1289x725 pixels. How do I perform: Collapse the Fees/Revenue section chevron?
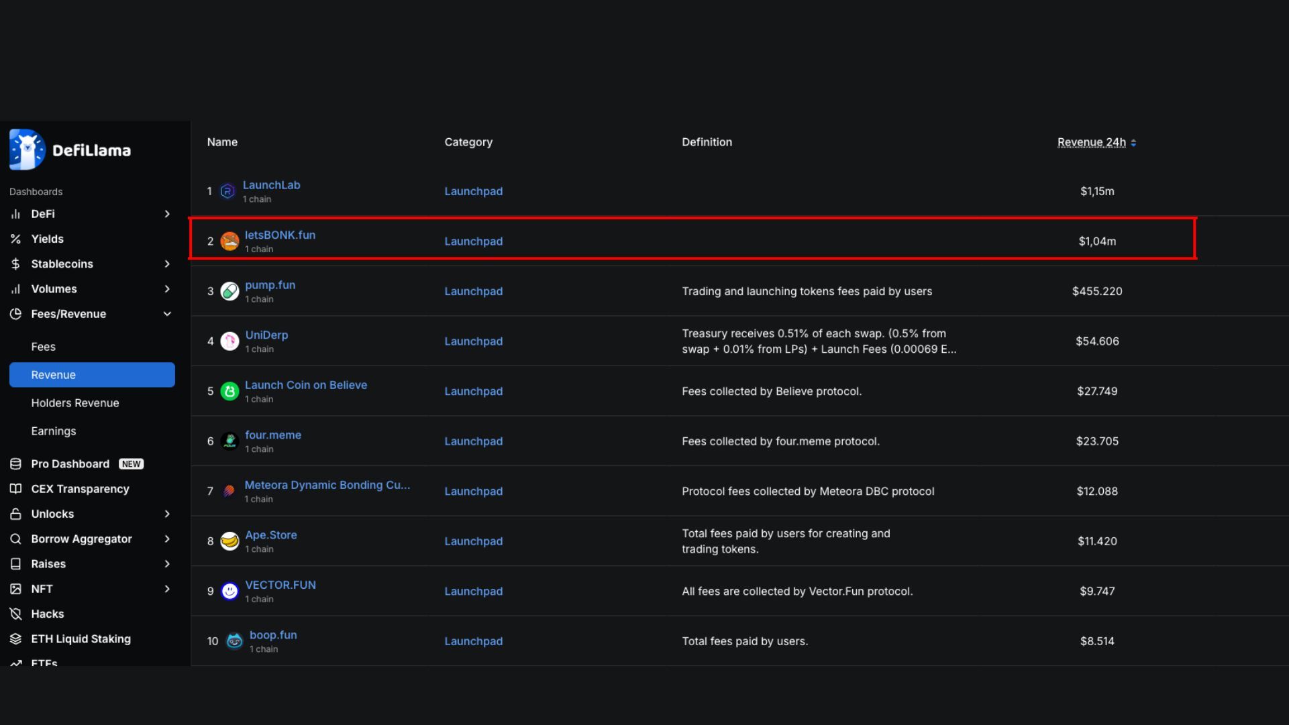pos(167,314)
